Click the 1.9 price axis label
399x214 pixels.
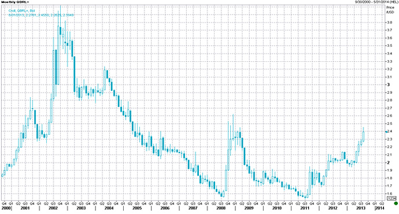389,171
